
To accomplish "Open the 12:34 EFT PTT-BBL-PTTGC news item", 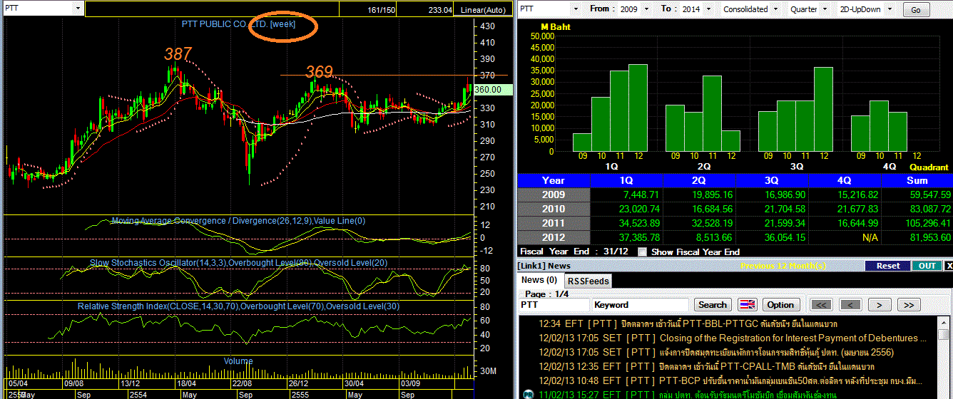I will pos(729,323).
